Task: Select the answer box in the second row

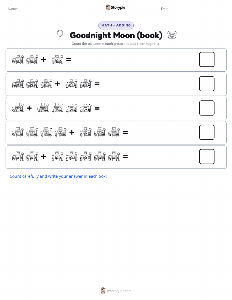Action: [x=207, y=84]
